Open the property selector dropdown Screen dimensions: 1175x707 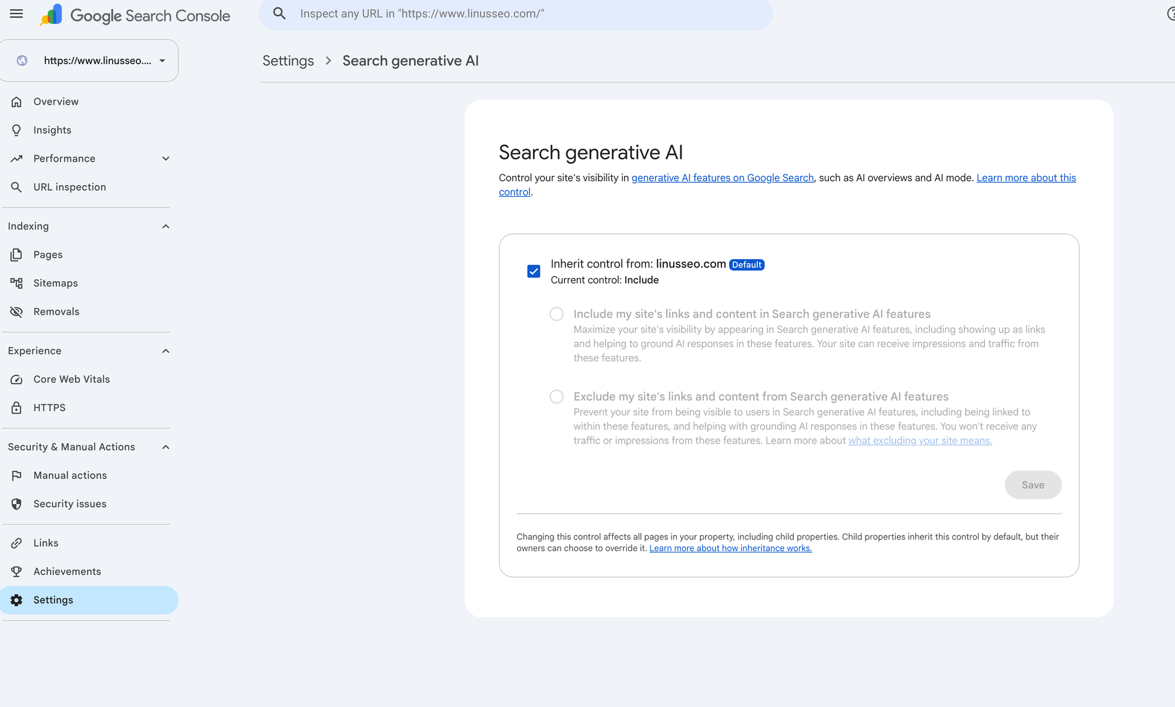[89, 61]
